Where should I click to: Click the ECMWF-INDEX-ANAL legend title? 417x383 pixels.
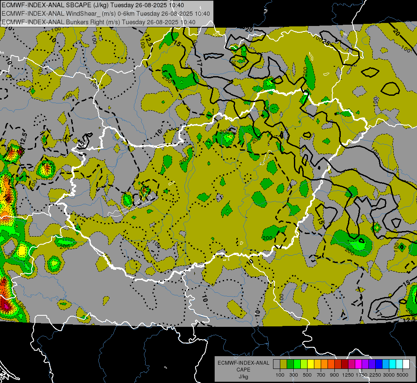pos(244,363)
